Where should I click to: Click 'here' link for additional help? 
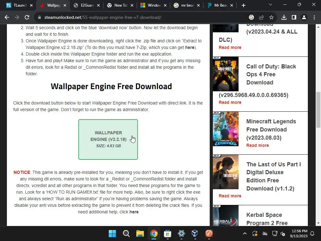pos(134,212)
